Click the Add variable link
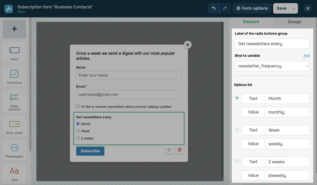317x185 pixels. pyautogui.click(x=306, y=55)
